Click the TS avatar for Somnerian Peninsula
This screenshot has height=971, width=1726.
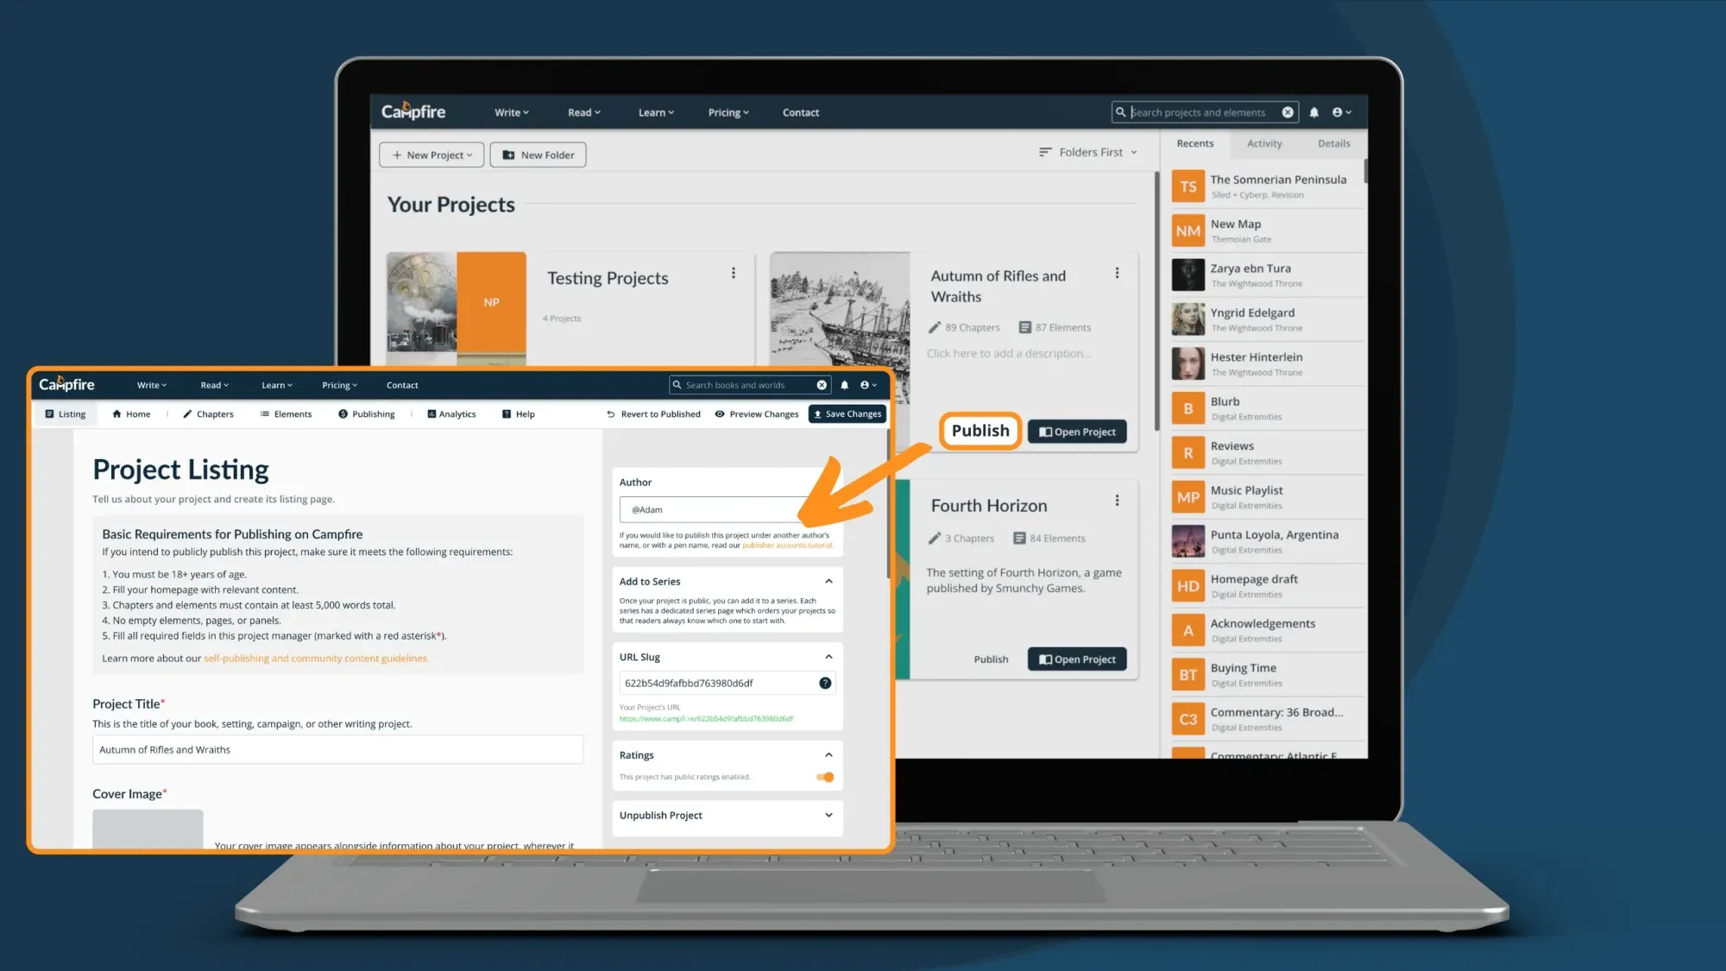(1188, 186)
